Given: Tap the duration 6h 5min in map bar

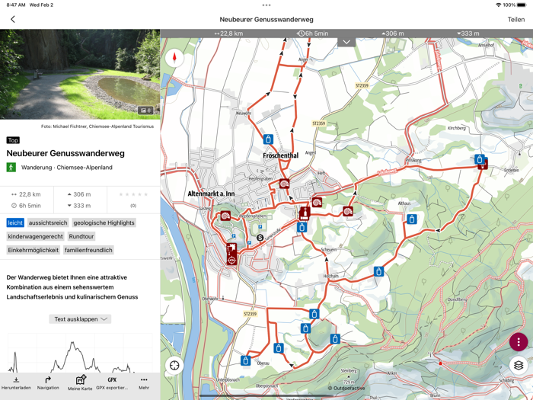Looking at the screenshot, I should click(312, 34).
